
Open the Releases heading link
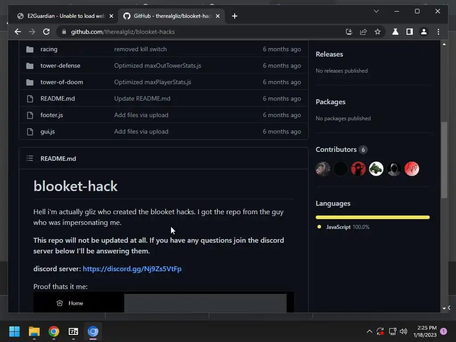click(329, 54)
